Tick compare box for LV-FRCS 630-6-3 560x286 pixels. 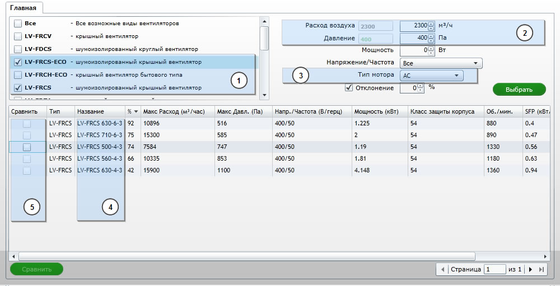pyautogui.click(x=26, y=123)
